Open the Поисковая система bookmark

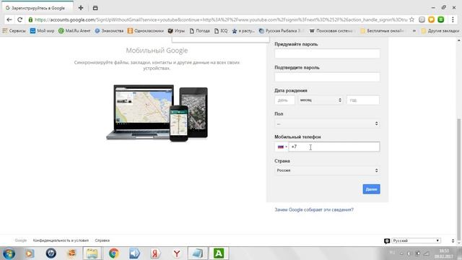[x=331, y=30]
